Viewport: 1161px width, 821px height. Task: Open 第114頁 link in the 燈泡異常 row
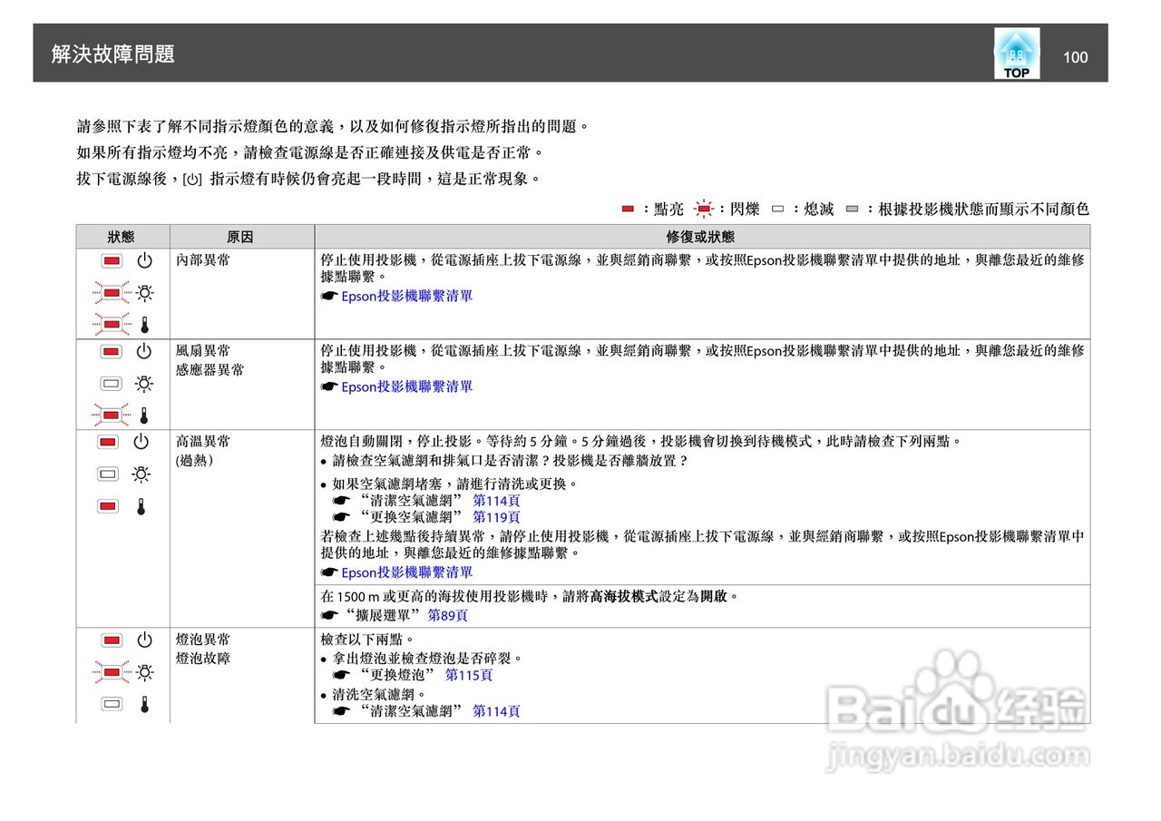pos(496,711)
